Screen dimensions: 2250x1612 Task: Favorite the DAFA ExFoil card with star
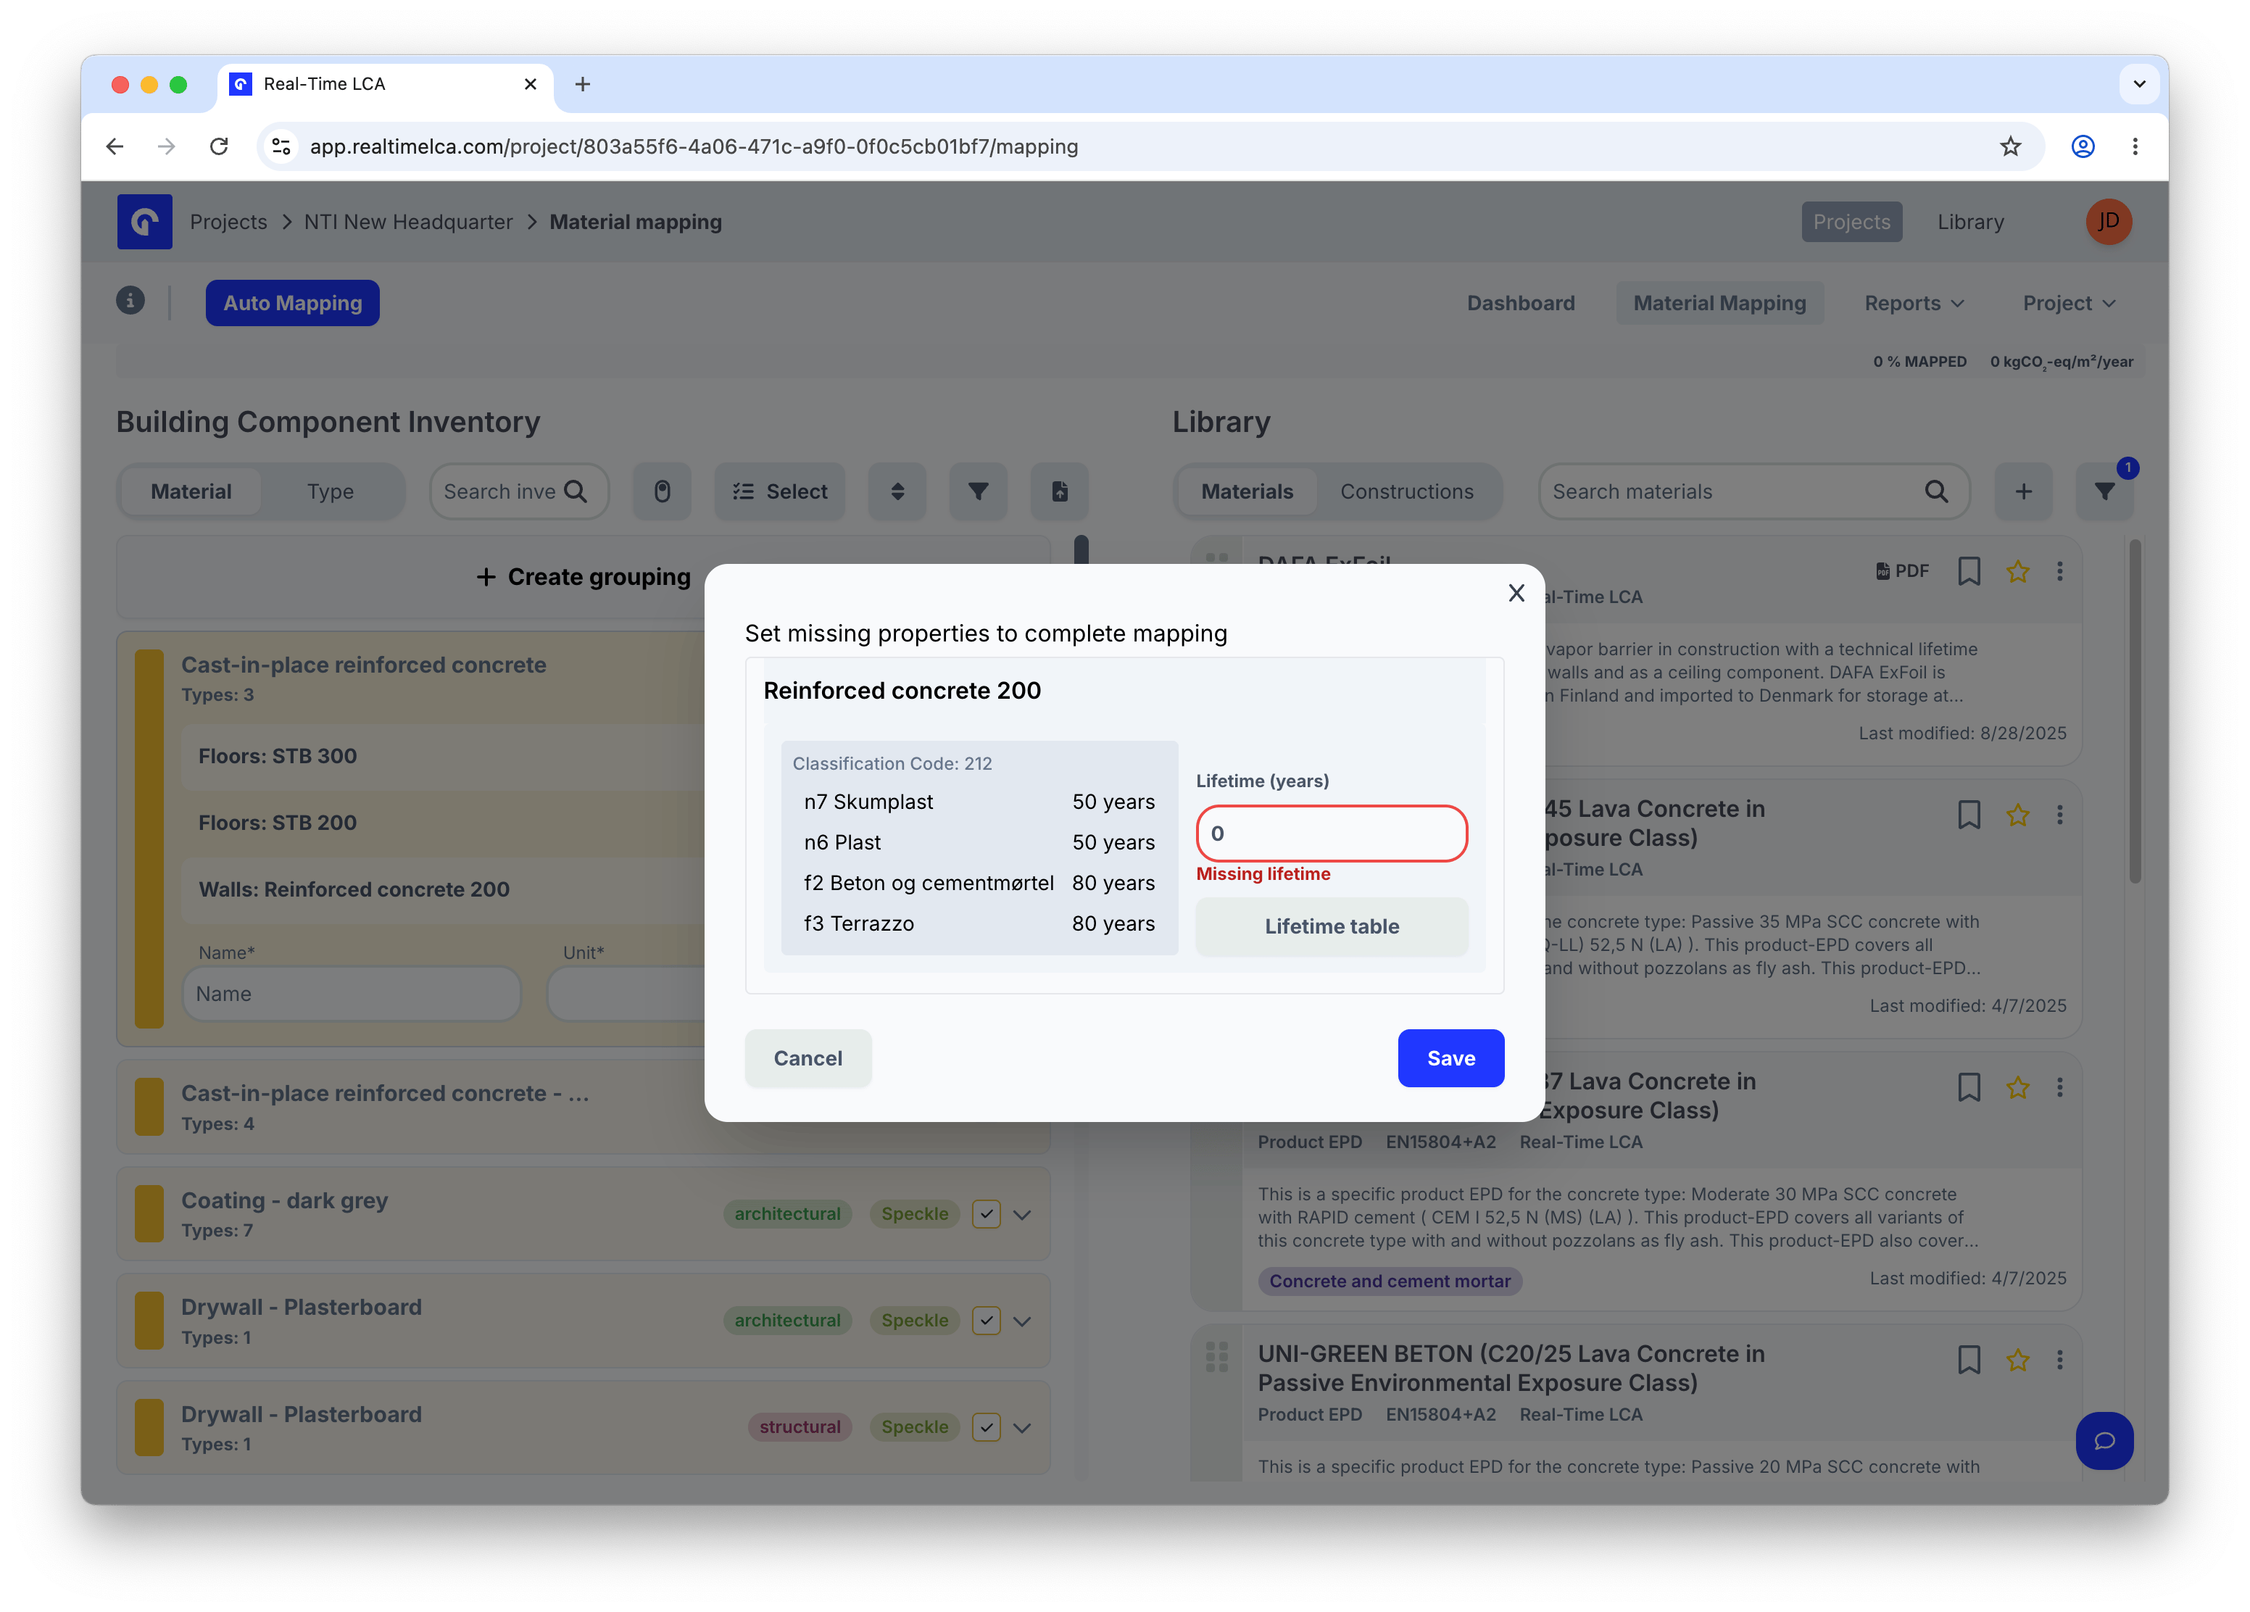coord(2017,571)
